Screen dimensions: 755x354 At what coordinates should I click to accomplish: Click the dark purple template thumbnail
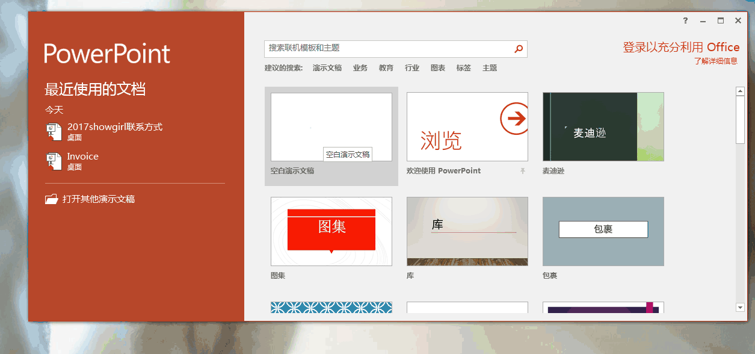click(603, 307)
